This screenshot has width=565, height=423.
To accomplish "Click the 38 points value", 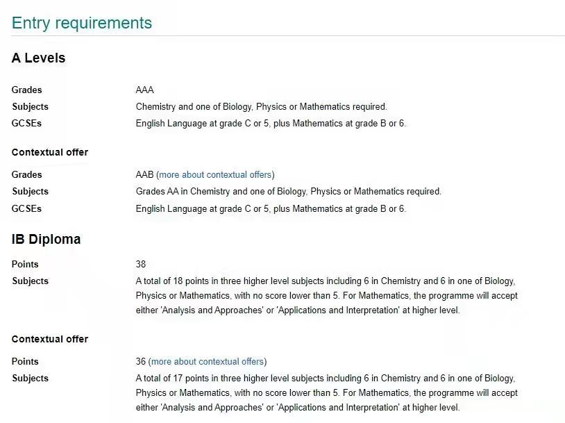I will 141,265.
